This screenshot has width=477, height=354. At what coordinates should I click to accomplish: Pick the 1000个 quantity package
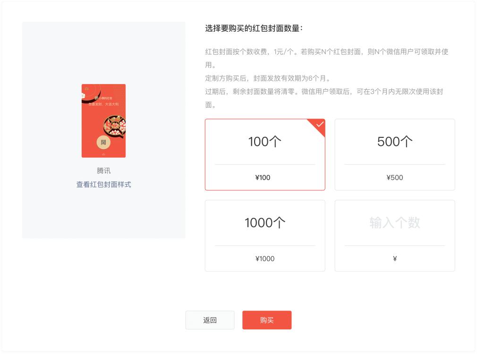265,236
